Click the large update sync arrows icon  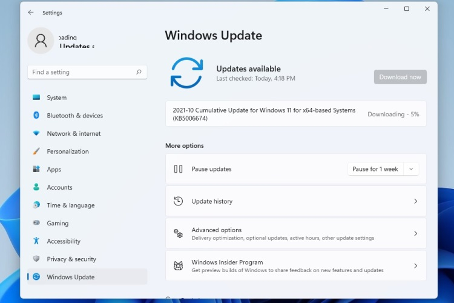(187, 73)
